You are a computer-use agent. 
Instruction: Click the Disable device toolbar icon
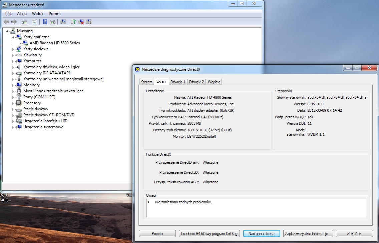pyautogui.click(x=89, y=22)
